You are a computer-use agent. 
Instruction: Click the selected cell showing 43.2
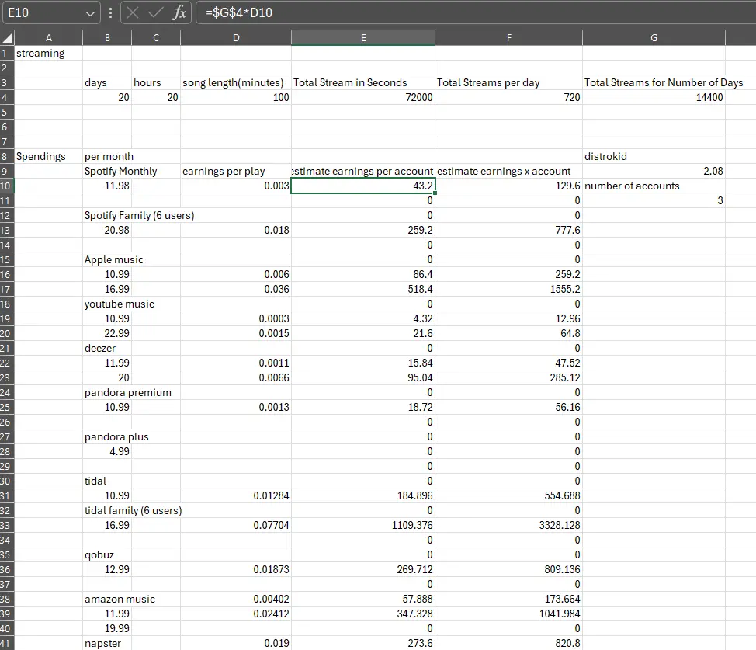(363, 186)
